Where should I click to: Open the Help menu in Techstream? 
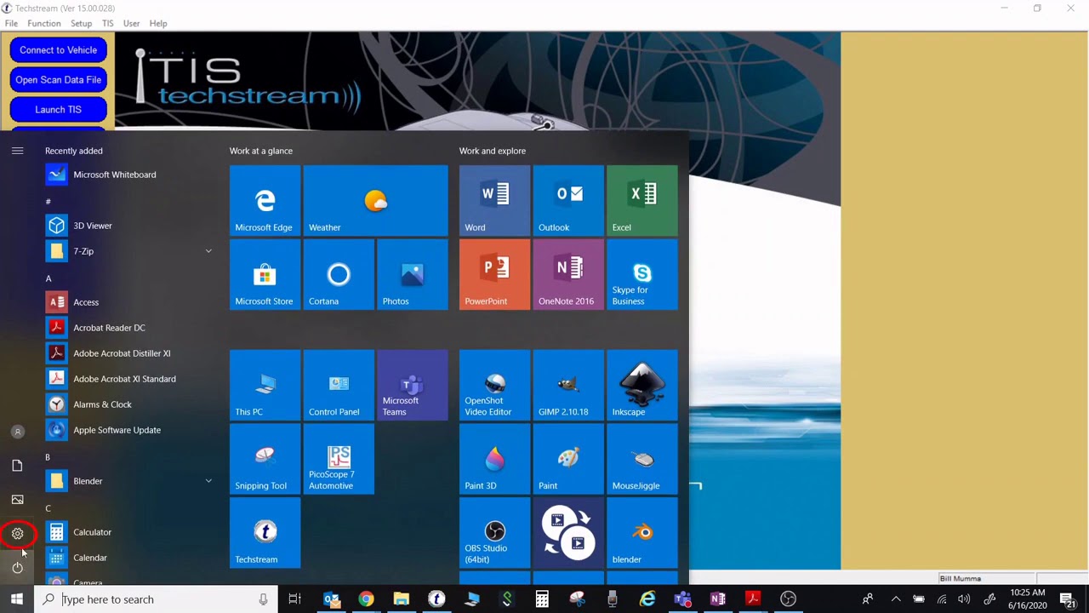[x=158, y=23]
